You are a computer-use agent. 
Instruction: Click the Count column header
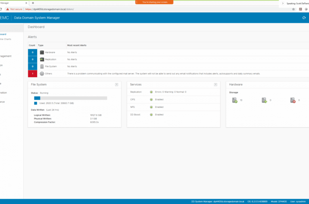pyautogui.click(x=32, y=45)
